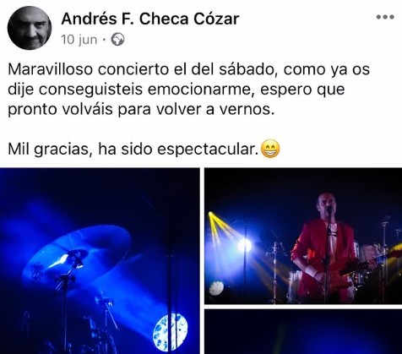Click the bright white stage light behind guitarist
Screen dimensions: 402x354
click(x=244, y=246)
